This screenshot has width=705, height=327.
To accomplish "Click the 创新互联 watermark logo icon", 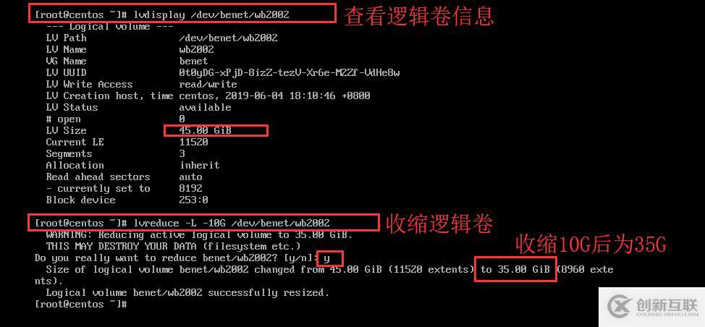I will (620, 307).
